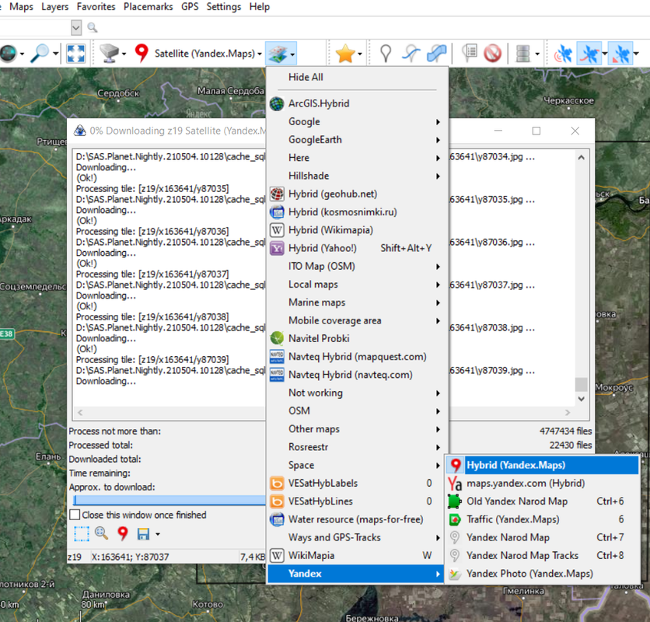This screenshot has width=650, height=622.
Task: Open the GPS menu
Action: 190,7
